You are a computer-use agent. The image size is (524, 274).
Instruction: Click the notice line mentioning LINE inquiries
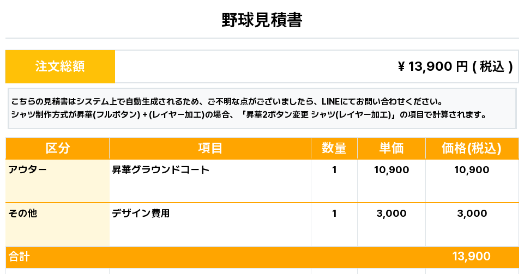pos(226,101)
